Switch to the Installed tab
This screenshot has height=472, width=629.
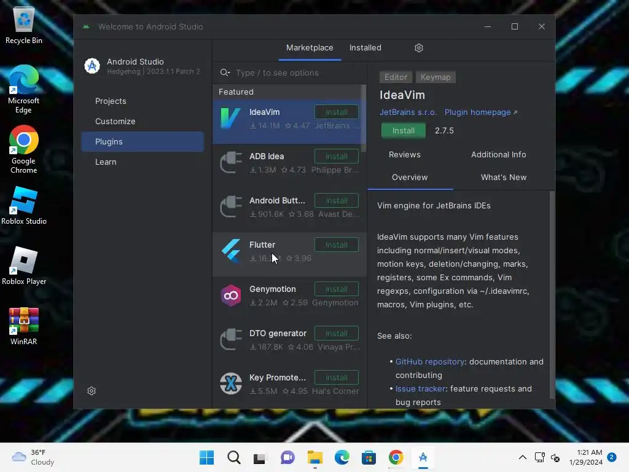(365, 48)
